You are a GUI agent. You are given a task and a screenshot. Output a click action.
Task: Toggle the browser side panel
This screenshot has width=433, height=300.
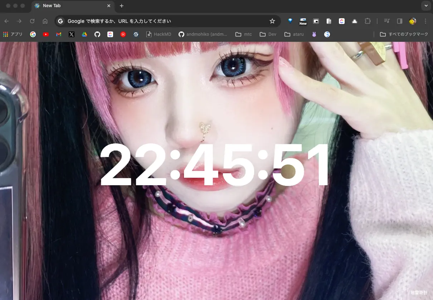point(400,21)
